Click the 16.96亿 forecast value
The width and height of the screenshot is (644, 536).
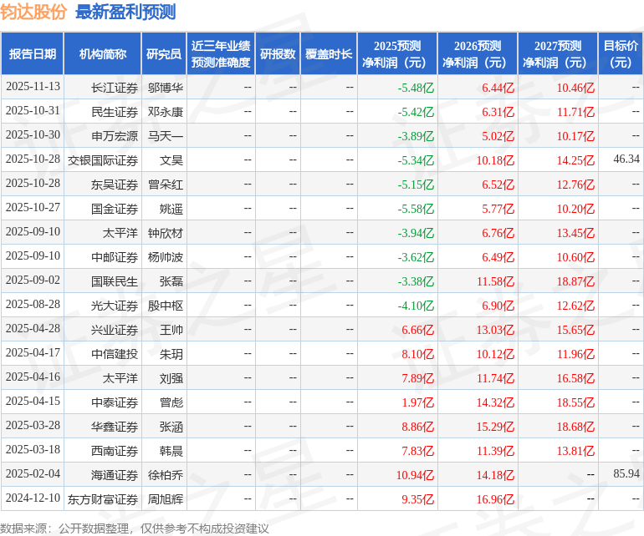[495, 499]
